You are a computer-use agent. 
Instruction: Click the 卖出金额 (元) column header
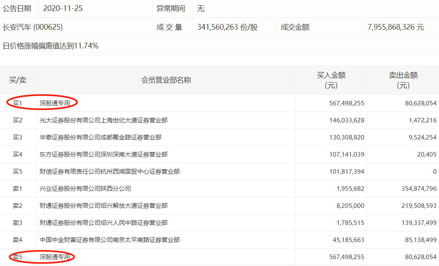point(403,80)
